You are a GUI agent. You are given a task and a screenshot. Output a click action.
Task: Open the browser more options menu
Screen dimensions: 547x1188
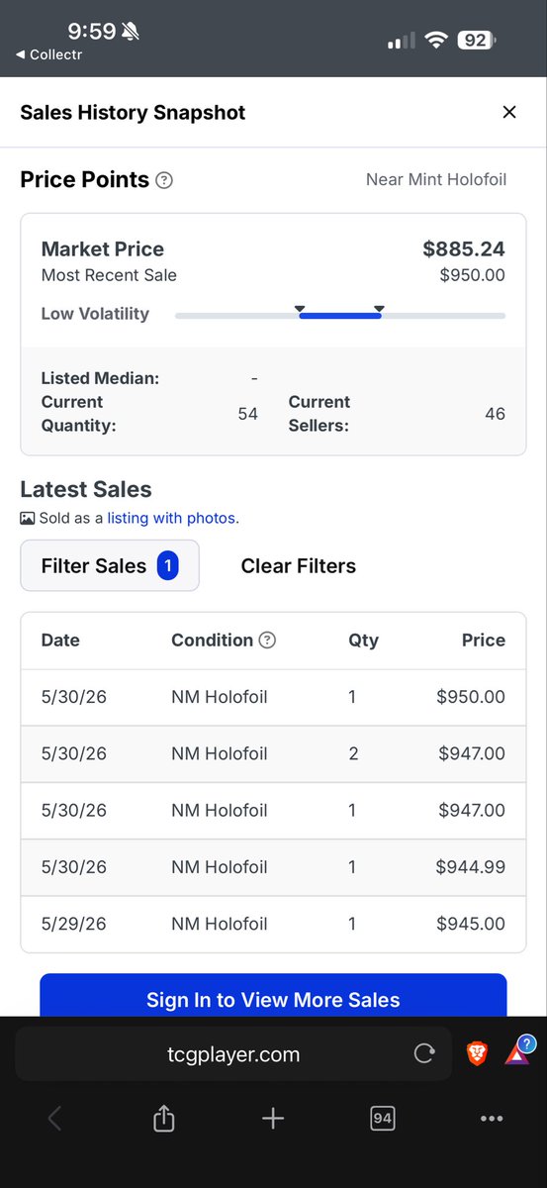point(492,1119)
